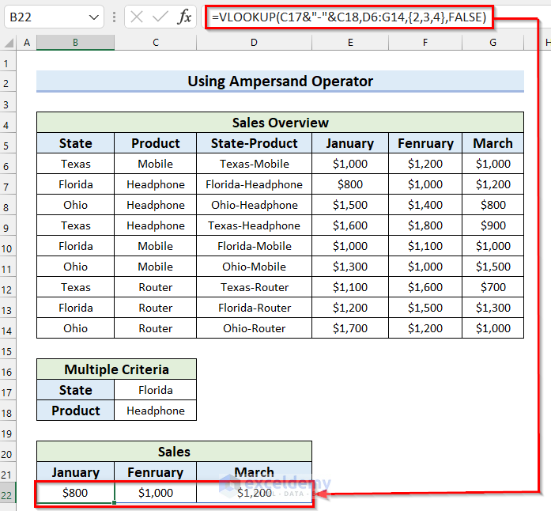551x511 pixels.
Task: Click the criteria value 'Headphone' in row 18
Action: (x=155, y=411)
